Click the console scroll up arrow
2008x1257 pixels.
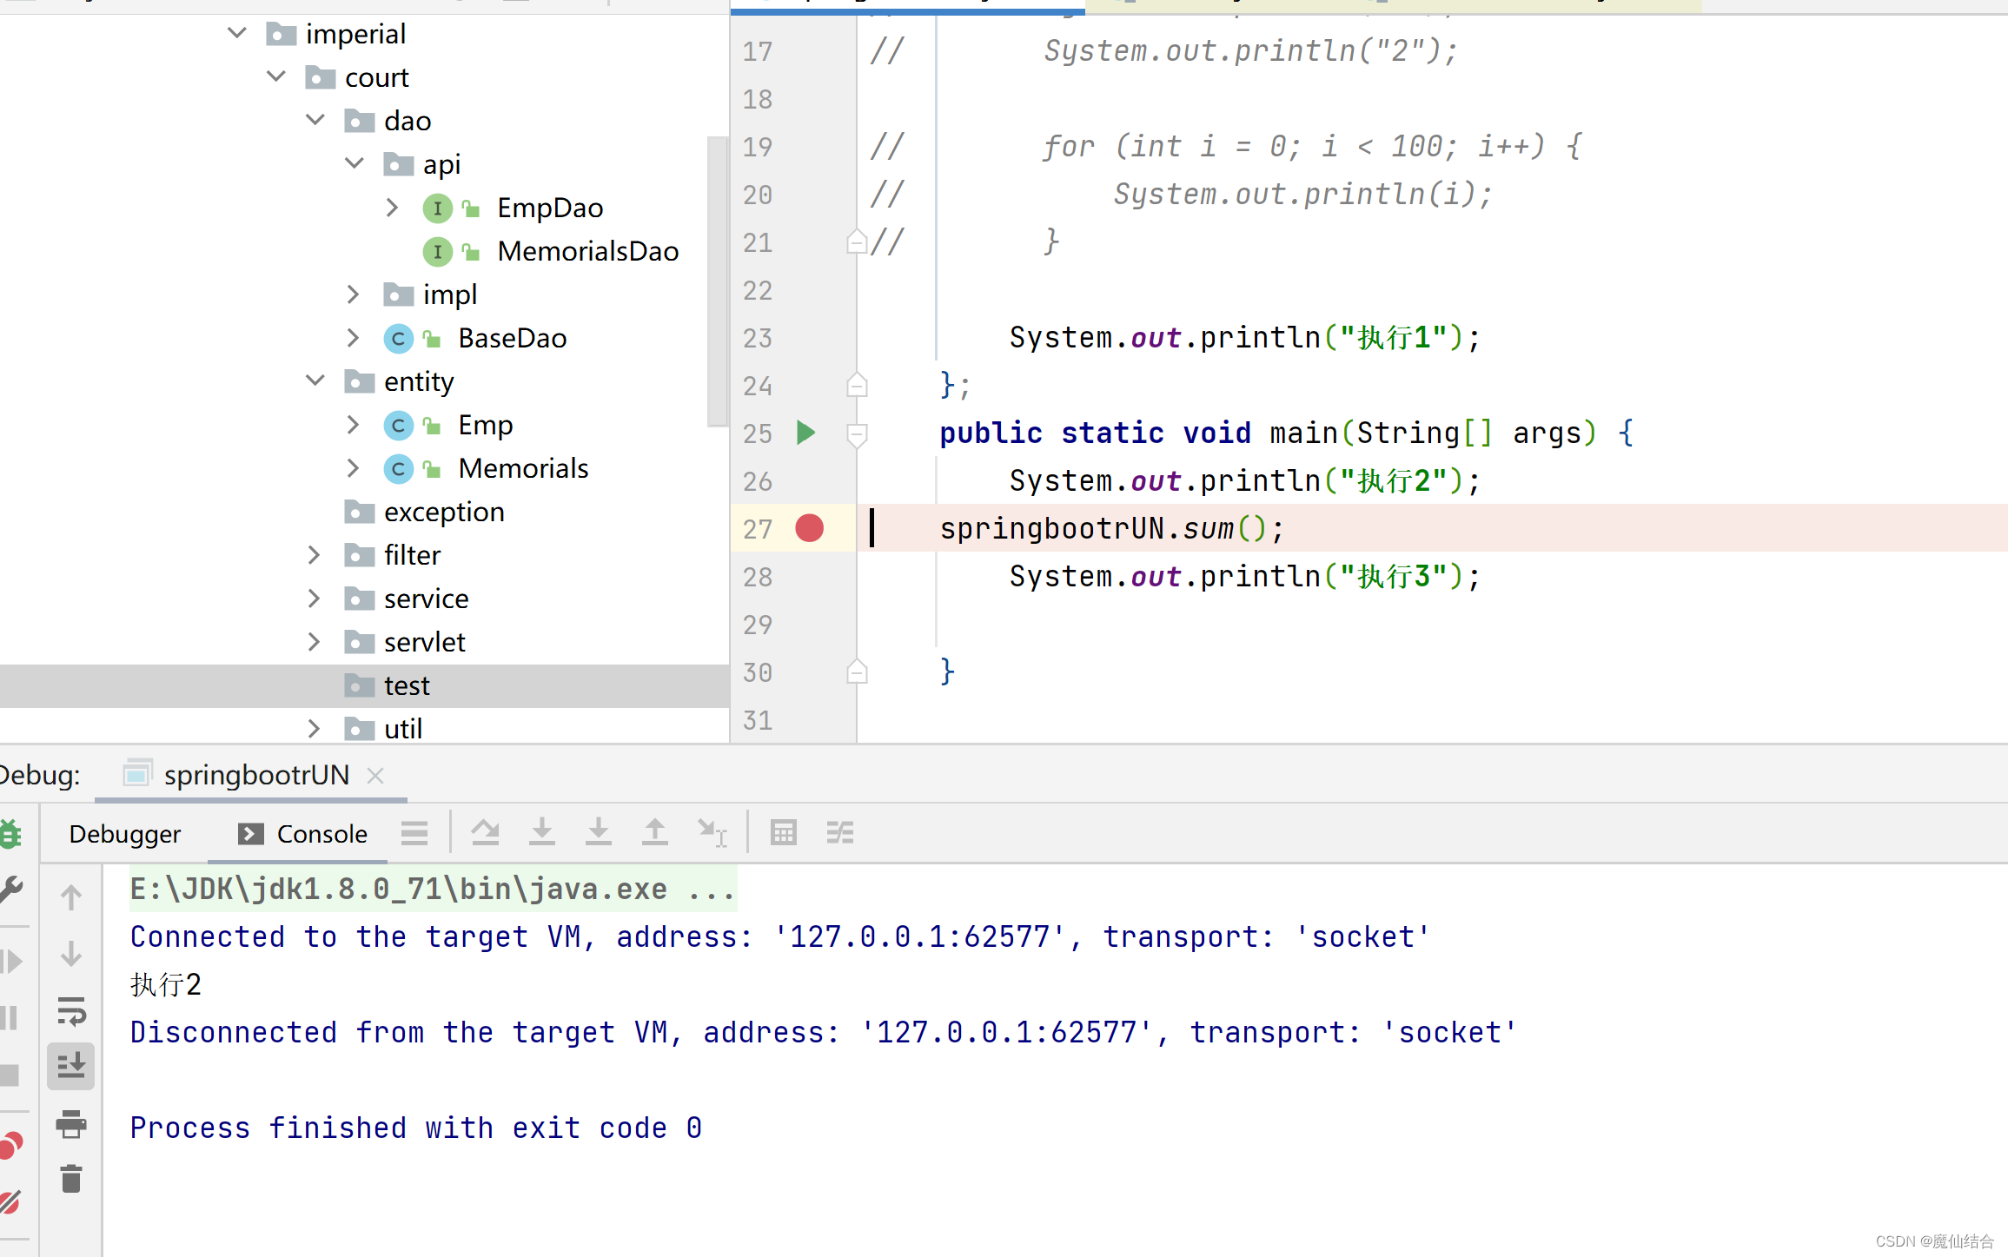point(71,897)
